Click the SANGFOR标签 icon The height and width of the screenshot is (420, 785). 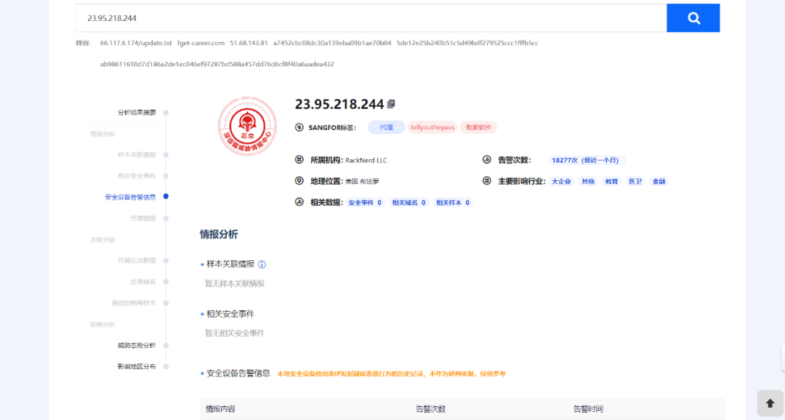tap(299, 127)
